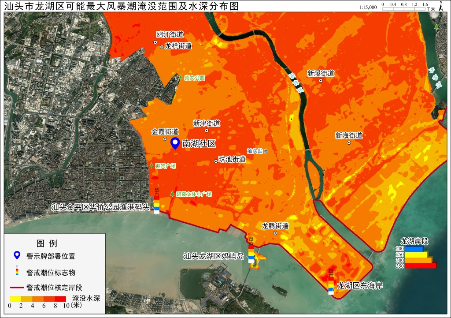This screenshot has height=318, width=451.
Task: Select the orange 300 bar under 龙湖岸段
Action: [419, 260]
